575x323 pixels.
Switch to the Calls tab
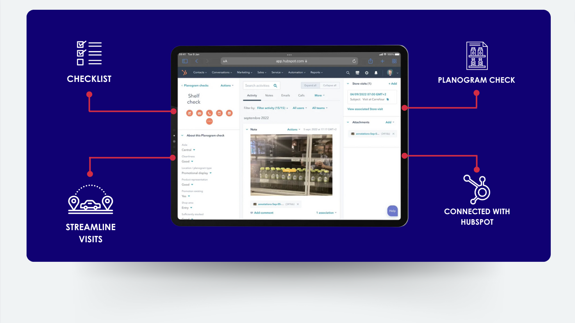(x=301, y=96)
